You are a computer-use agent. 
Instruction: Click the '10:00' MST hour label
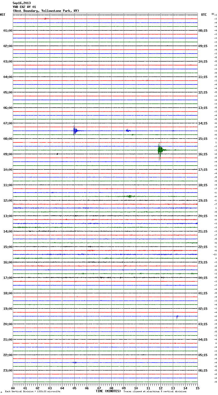8,170
